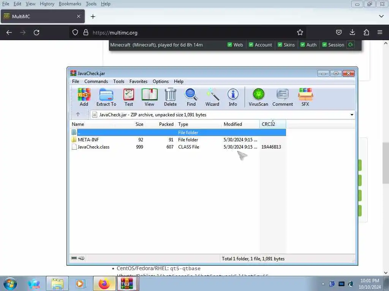Open Firefox downloads panel
The image size is (389, 291).
click(x=352, y=32)
